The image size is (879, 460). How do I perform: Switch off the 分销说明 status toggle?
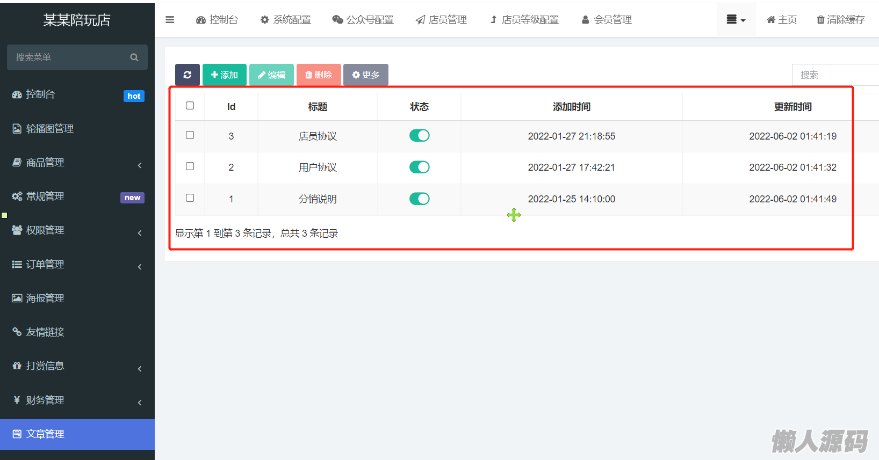(x=419, y=199)
